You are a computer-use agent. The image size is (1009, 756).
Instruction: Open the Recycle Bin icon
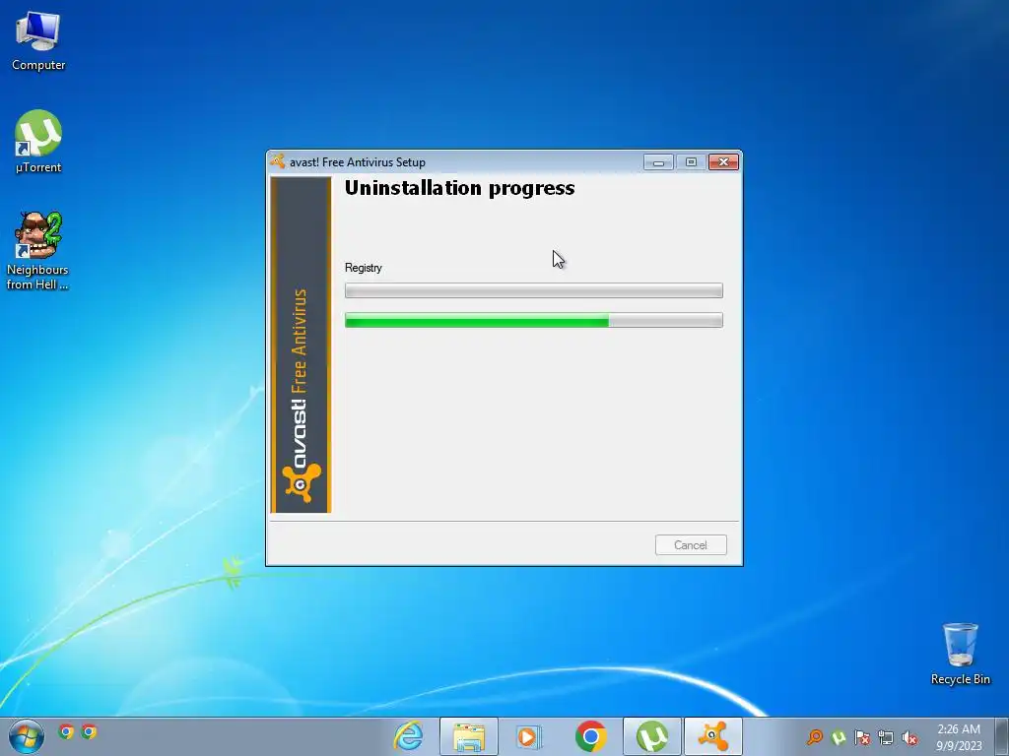click(960, 654)
